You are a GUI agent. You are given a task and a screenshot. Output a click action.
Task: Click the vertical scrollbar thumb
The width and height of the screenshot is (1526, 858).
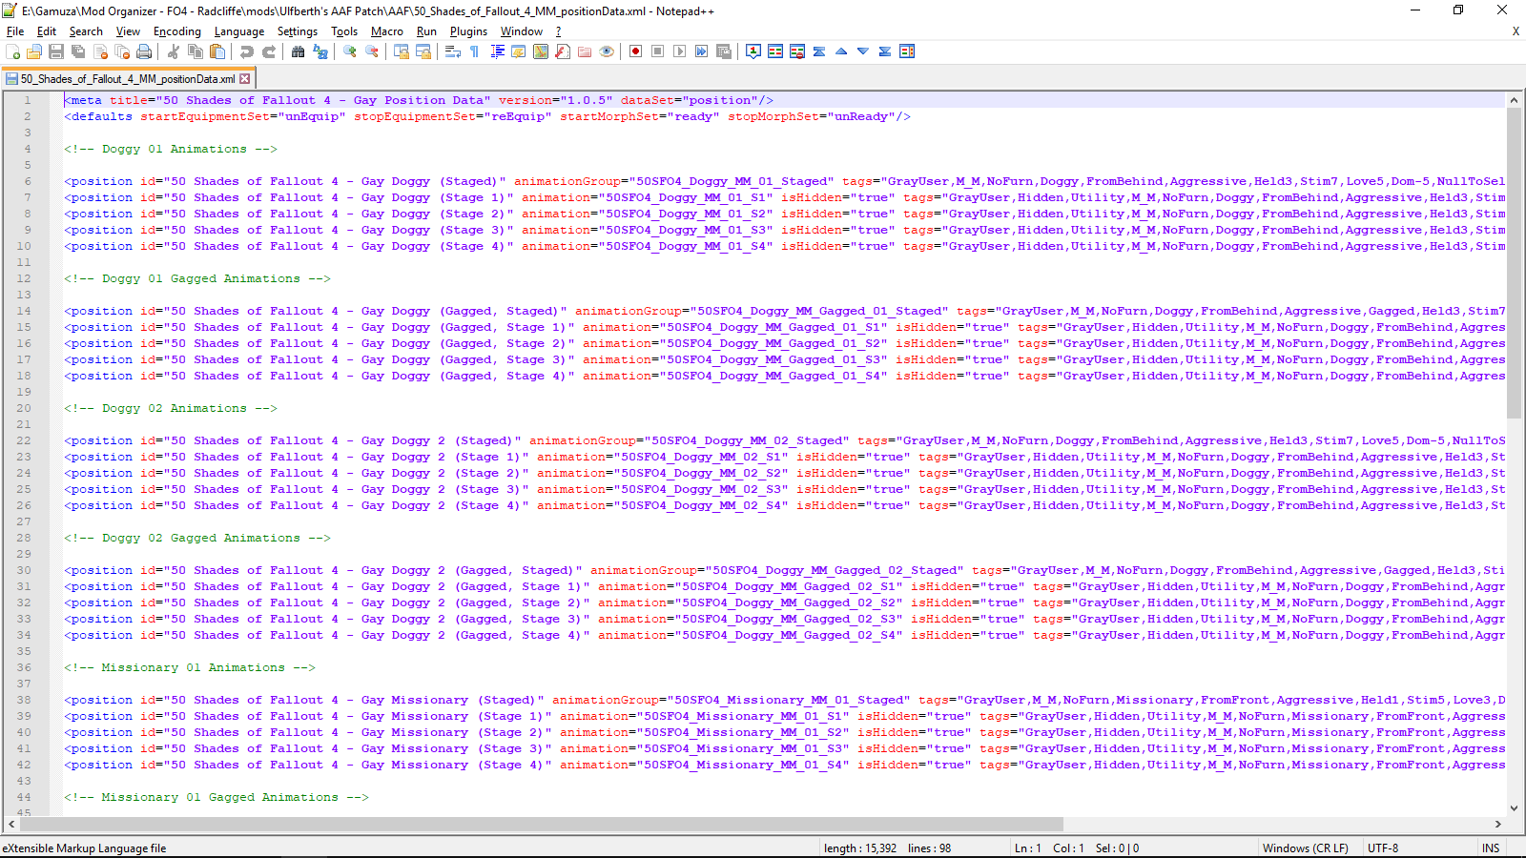[1514, 263]
